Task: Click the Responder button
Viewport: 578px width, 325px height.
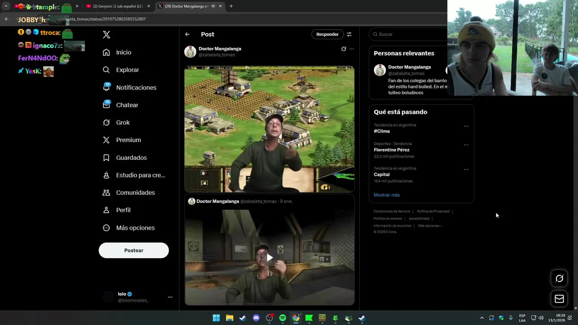Action: coord(327,34)
